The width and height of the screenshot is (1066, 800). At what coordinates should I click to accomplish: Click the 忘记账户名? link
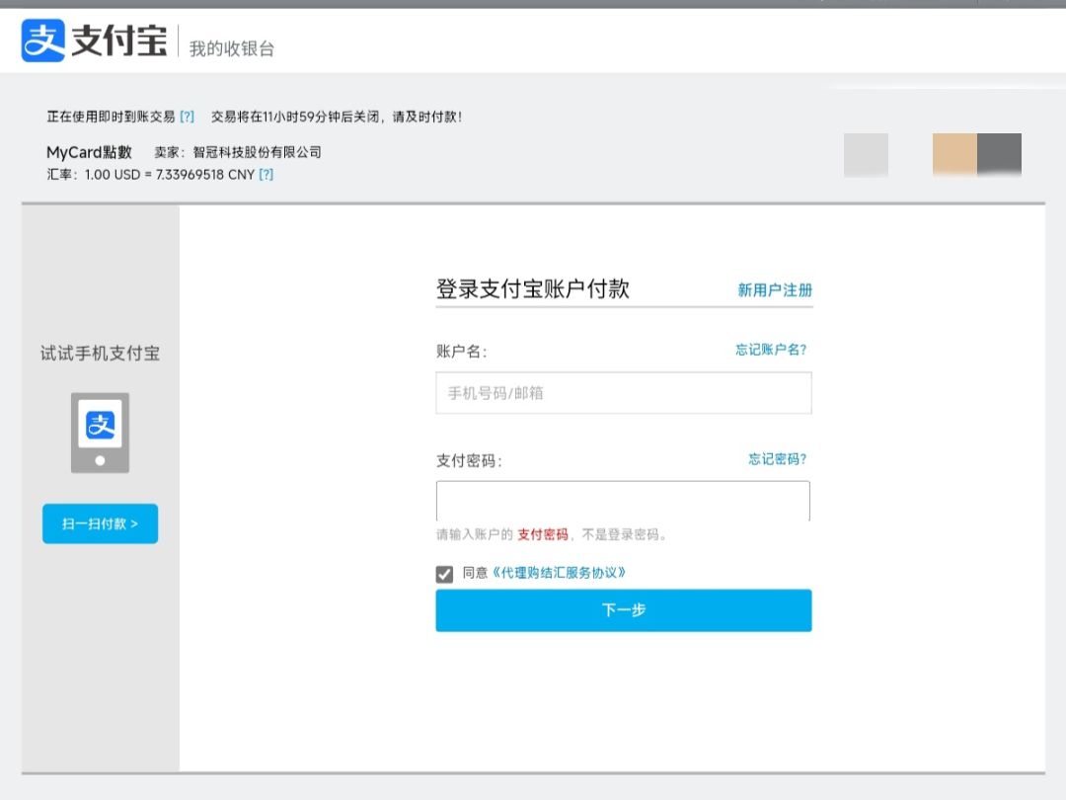[x=777, y=350]
